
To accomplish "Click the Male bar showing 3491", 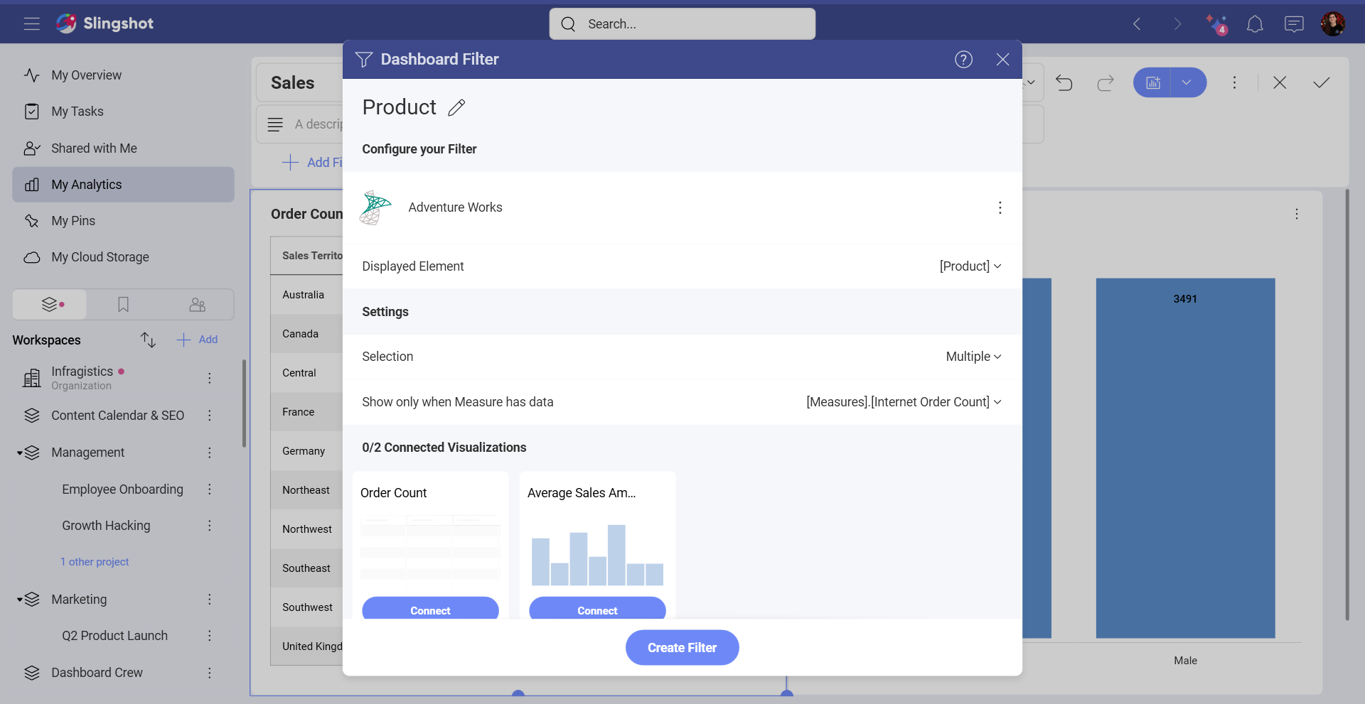I will pyautogui.click(x=1185, y=458).
